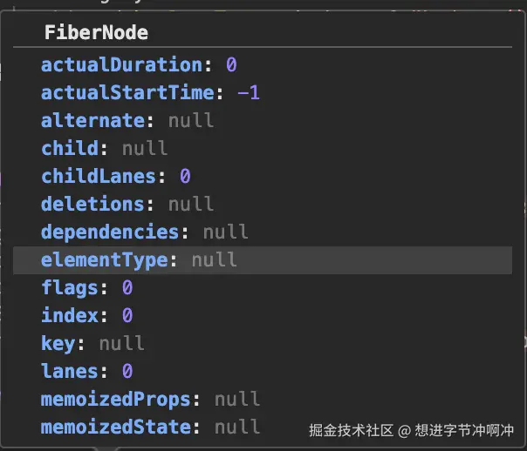The height and width of the screenshot is (451, 527).
Task: Click the 0 value beside actualDuration
Action: point(231,64)
